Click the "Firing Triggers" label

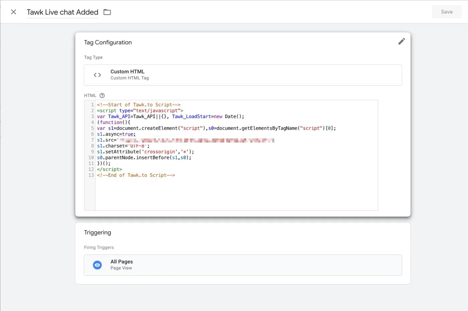99,247
